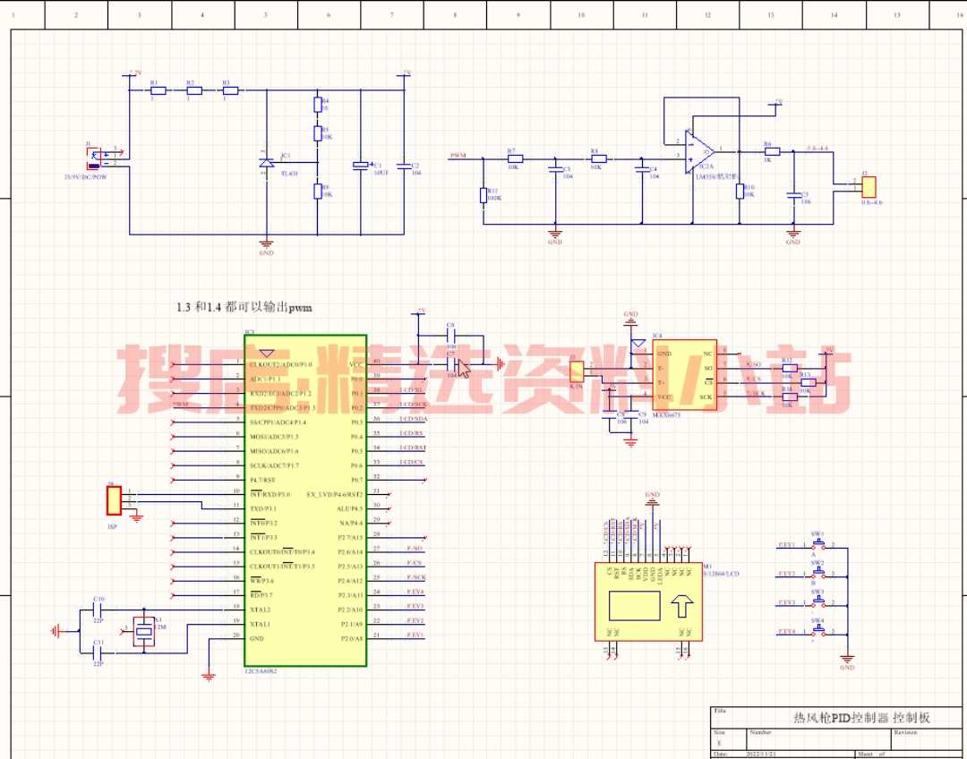
Task: Select capacitor C10 22P symbol
Action: click(98, 610)
